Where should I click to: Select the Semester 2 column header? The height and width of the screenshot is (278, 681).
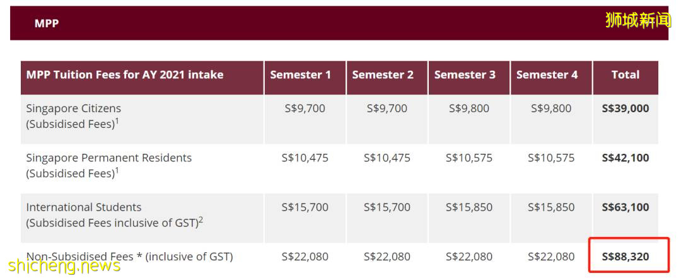[x=383, y=75]
